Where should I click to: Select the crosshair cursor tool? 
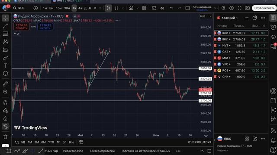[x=6, y=18]
